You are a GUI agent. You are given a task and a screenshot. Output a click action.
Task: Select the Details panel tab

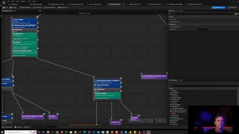(173, 11)
